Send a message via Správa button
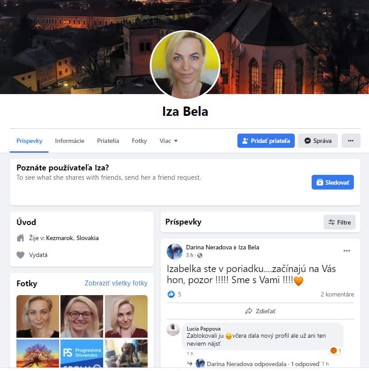The image size is (369, 371). 317,141
